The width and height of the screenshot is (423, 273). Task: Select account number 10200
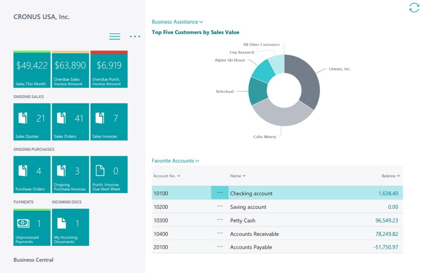161,207
